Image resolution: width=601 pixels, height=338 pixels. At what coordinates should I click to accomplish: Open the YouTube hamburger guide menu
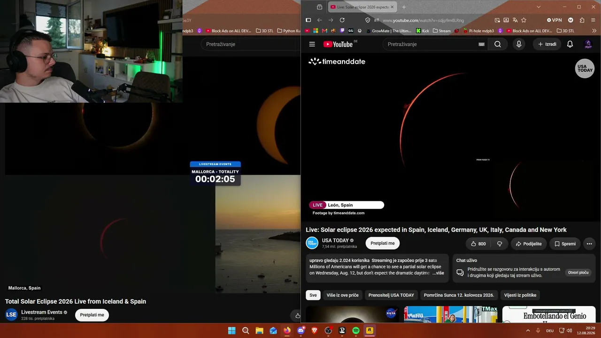coord(312,44)
